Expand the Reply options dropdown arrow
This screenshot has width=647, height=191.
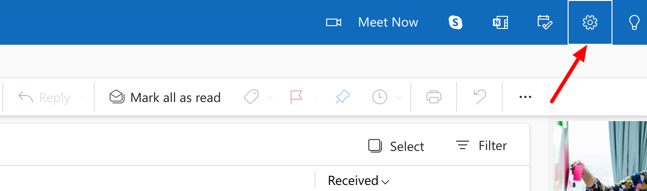(x=82, y=97)
